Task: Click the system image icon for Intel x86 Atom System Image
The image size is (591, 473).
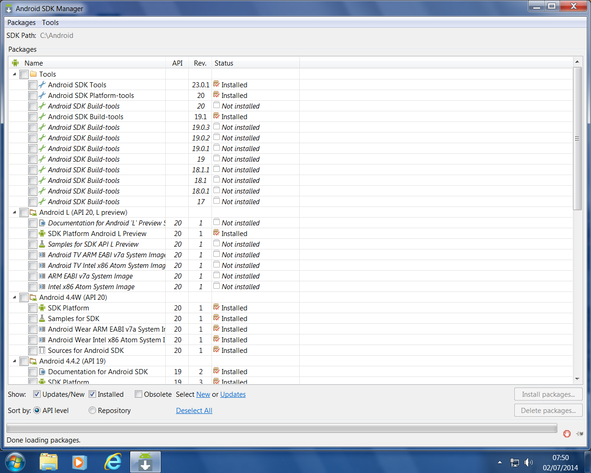Action: pos(42,287)
